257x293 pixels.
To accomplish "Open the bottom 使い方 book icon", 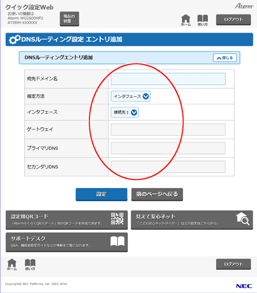I will pos(30,265).
